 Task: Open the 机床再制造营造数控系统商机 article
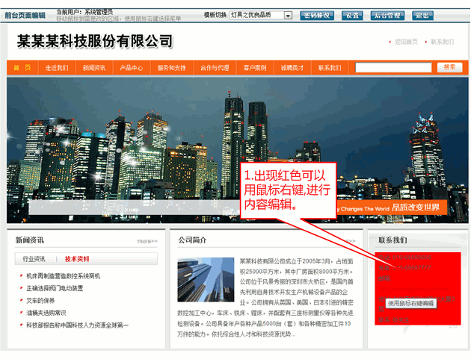tap(63, 276)
